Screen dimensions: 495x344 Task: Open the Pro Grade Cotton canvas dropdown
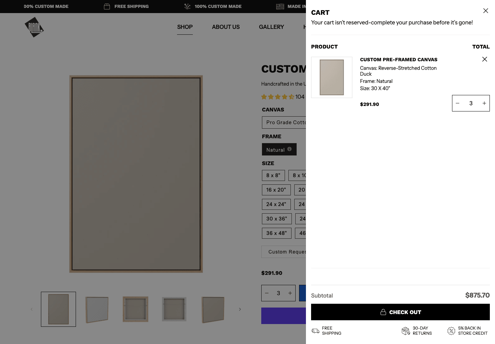point(284,122)
